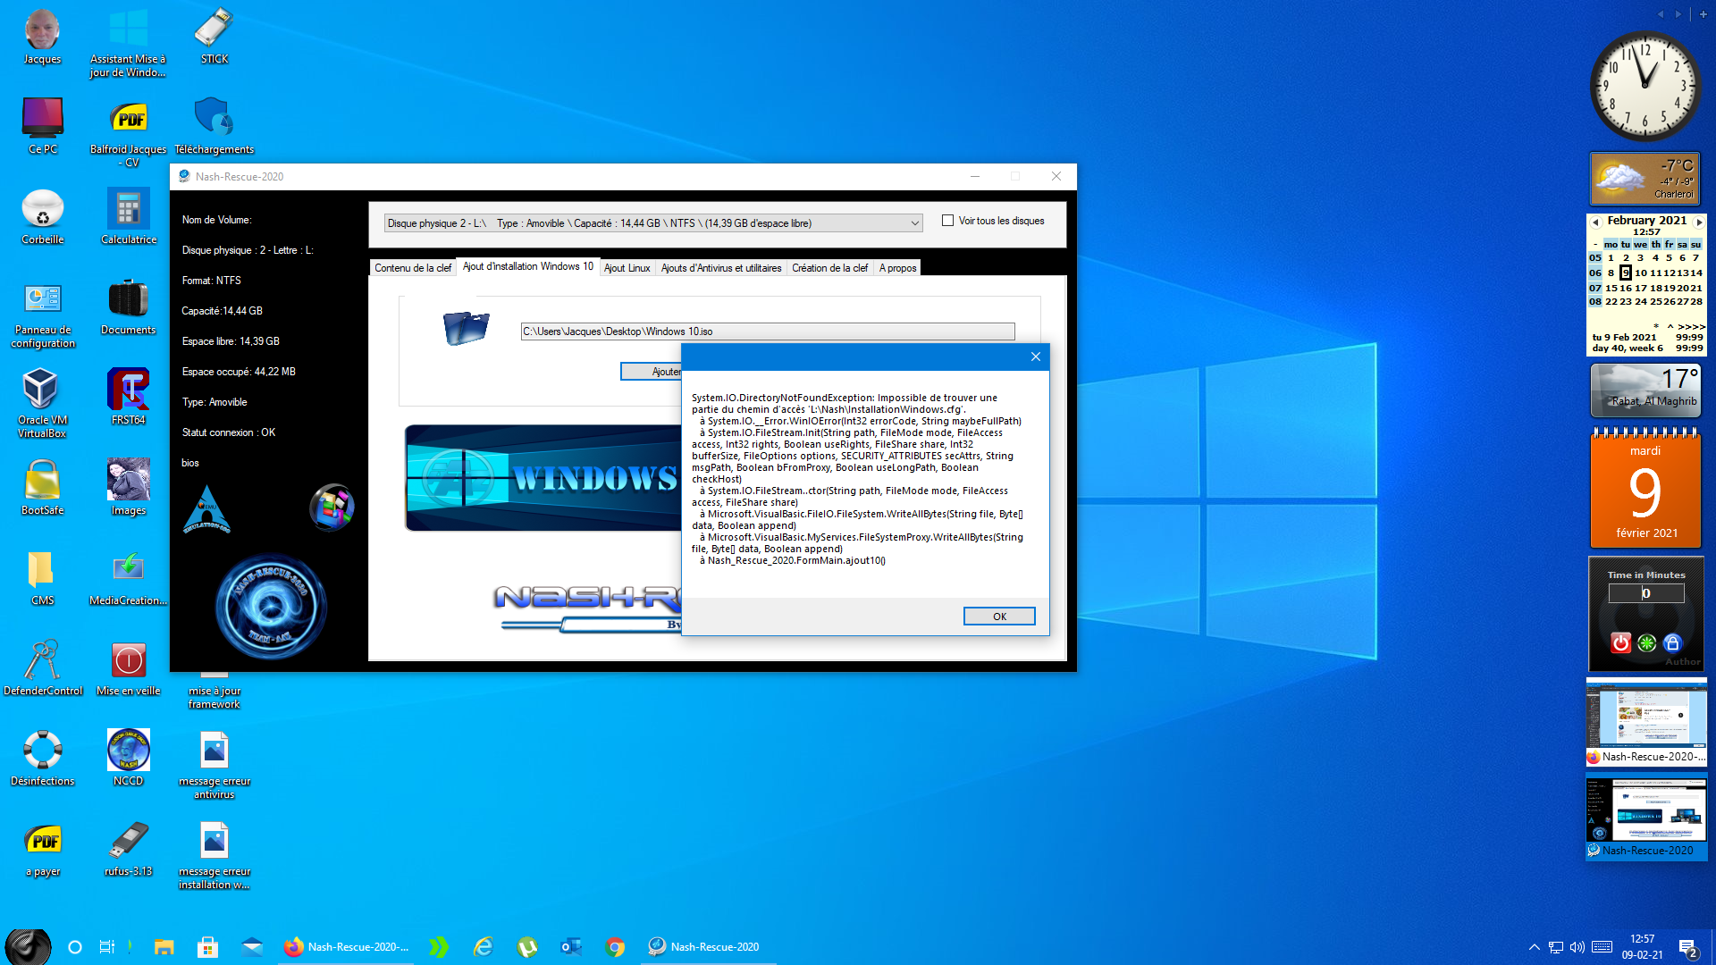Click the Arch Linux logo icon
Screen dimensions: 1716x965
point(206,509)
